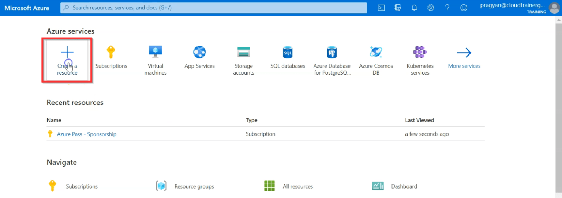
Task: Open Virtual machines service icon
Action: coord(156,52)
